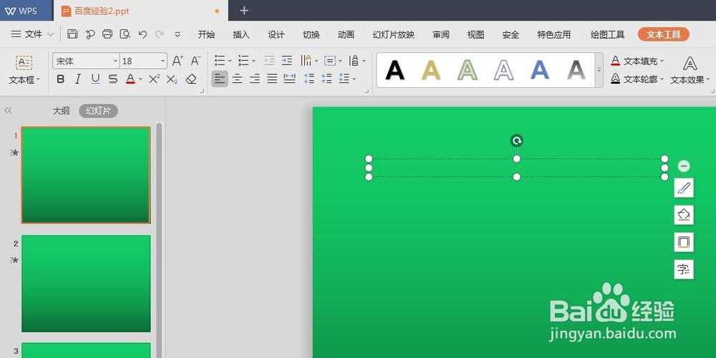
Task: Select slide 1 thumbnail
Action: [86, 175]
